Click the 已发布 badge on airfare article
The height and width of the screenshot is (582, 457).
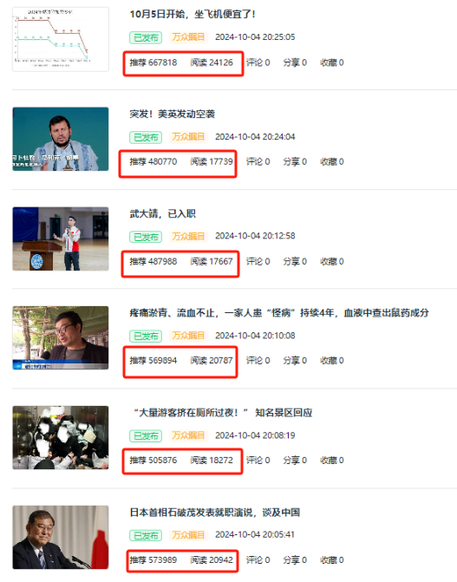[x=146, y=37]
